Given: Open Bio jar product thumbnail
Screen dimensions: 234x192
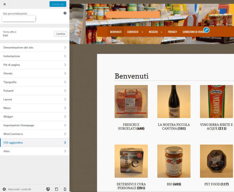Looking at the screenshot, I should click(174, 161).
